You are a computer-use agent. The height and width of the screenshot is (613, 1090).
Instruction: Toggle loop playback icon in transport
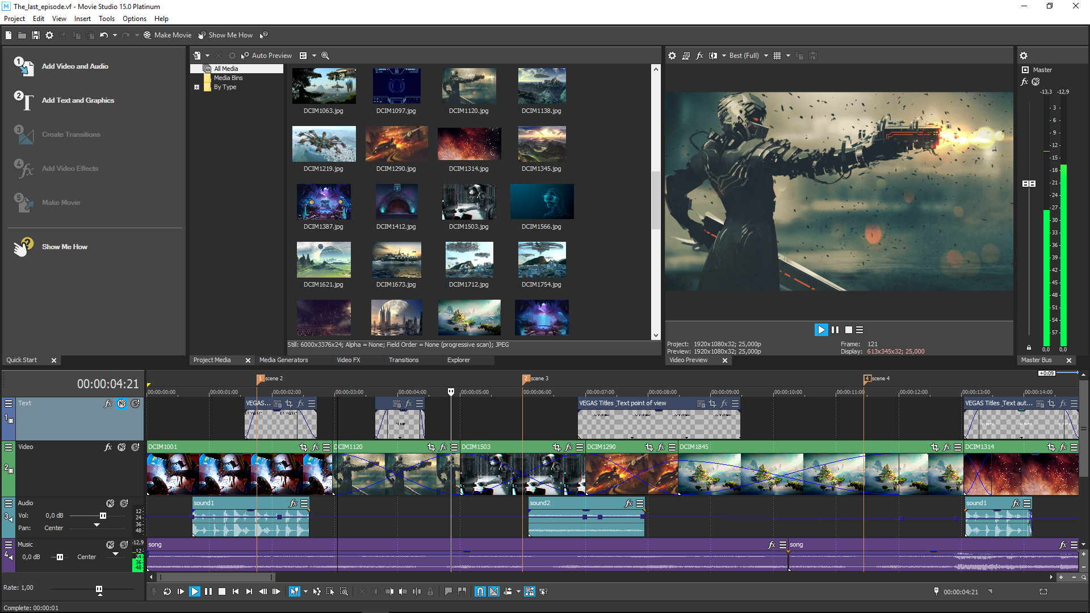coord(166,591)
